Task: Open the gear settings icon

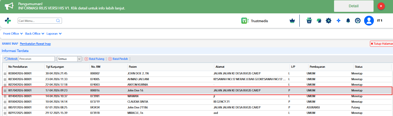Action: click(x=329, y=21)
